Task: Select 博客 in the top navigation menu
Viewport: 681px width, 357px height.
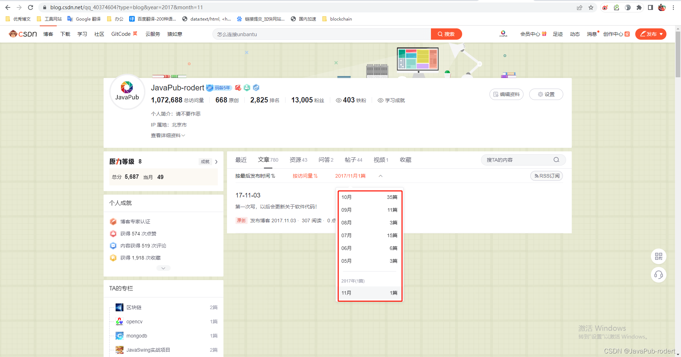Action: click(48, 34)
